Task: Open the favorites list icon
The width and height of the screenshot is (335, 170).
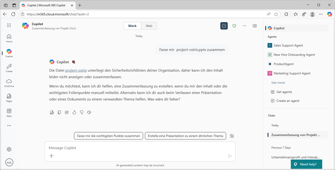Action: [x=296, y=14]
